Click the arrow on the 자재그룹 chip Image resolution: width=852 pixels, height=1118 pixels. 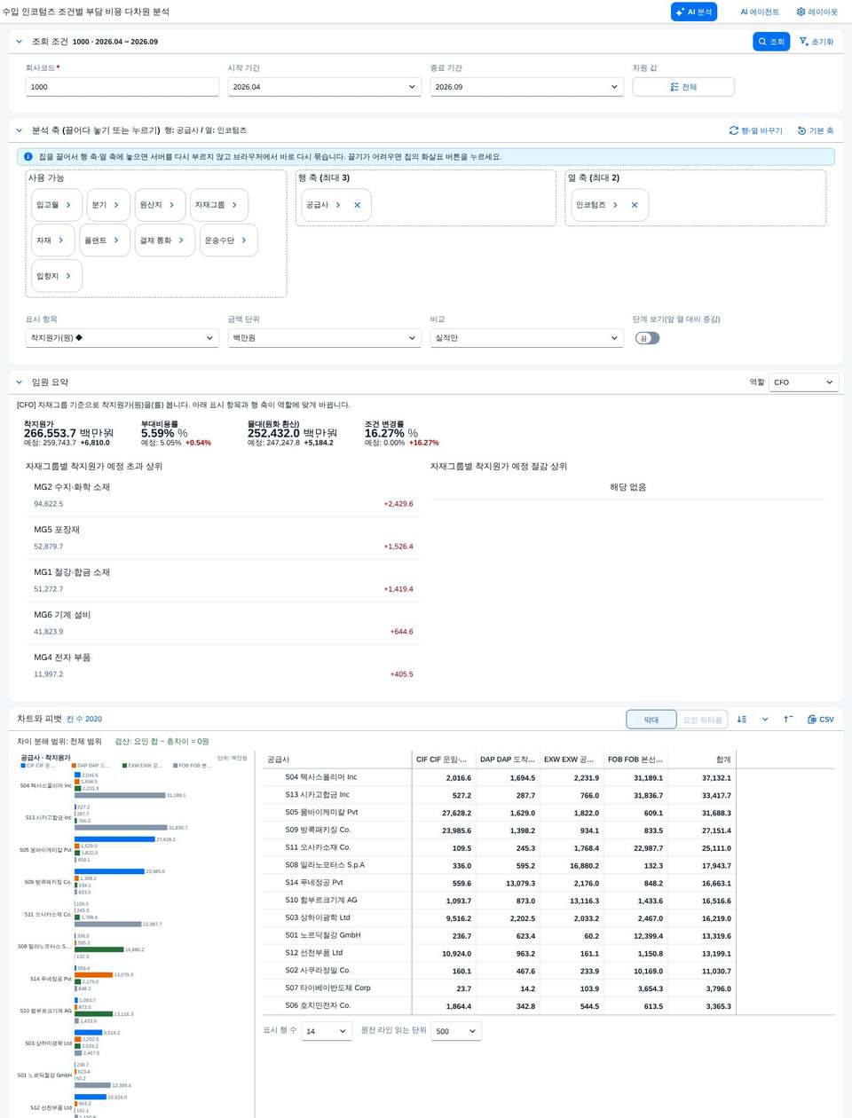pos(234,205)
